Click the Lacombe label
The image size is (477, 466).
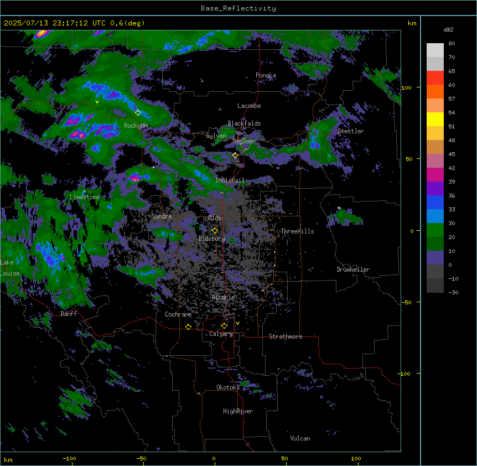(x=249, y=106)
